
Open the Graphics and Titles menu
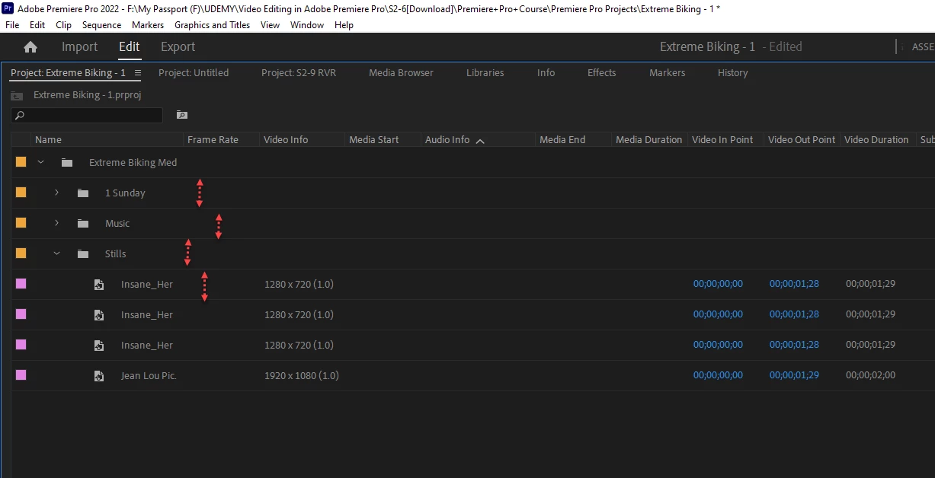213,25
